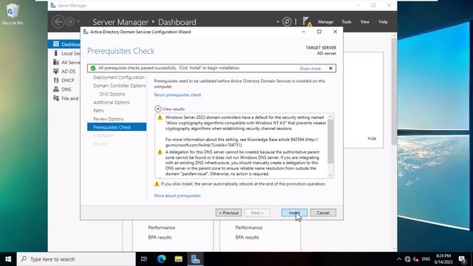Open the clock and date in the taskbar
This screenshot has width=473, height=266.
pyautogui.click(x=443, y=259)
